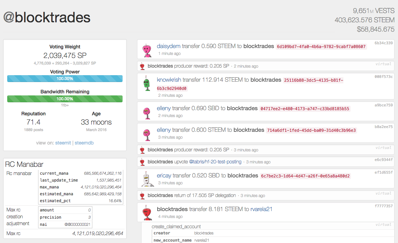Click the @blocktrades page heading
398x243 pixels.
[x=47, y=18]
